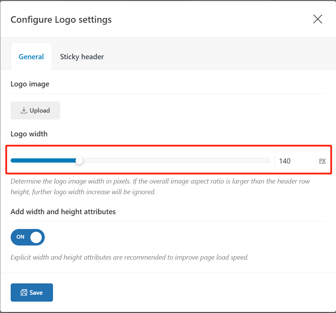Click the Add width and height attributes label
Screen dimensions: 336x313
click(63, 212)
